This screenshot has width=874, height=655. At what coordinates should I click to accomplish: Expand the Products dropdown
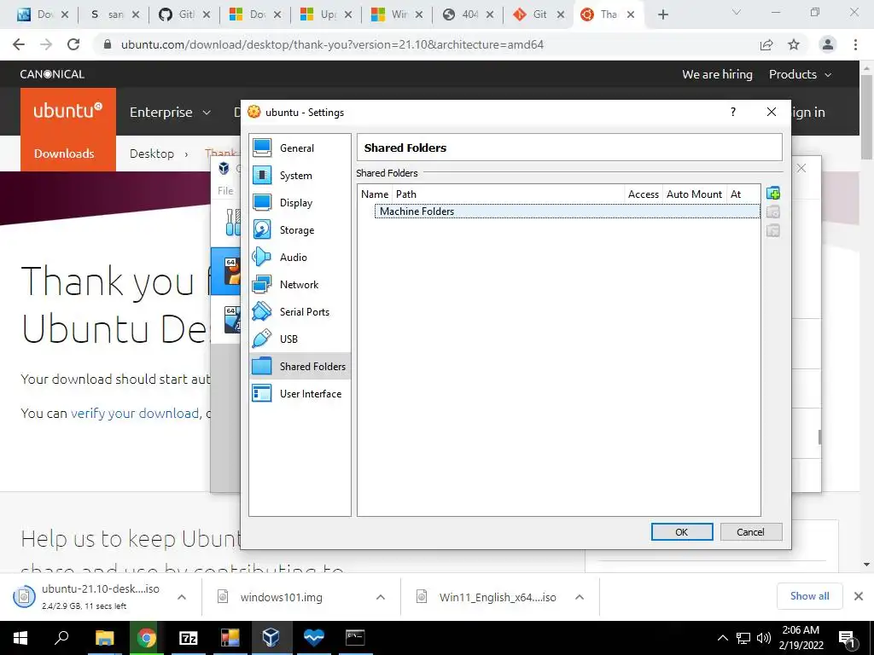pos(800,74)
